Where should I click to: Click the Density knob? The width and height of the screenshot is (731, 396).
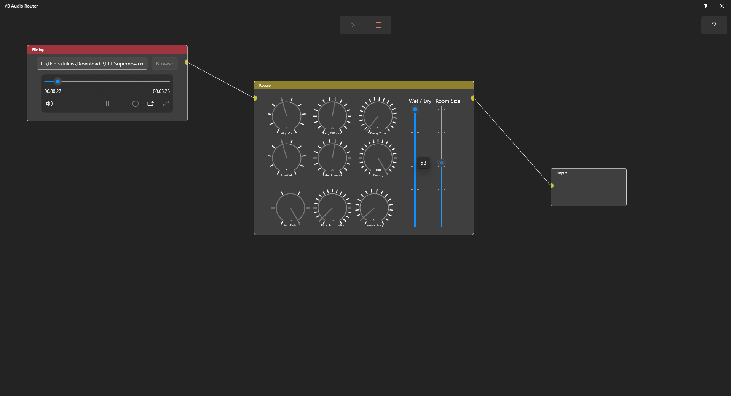[378, 158]
